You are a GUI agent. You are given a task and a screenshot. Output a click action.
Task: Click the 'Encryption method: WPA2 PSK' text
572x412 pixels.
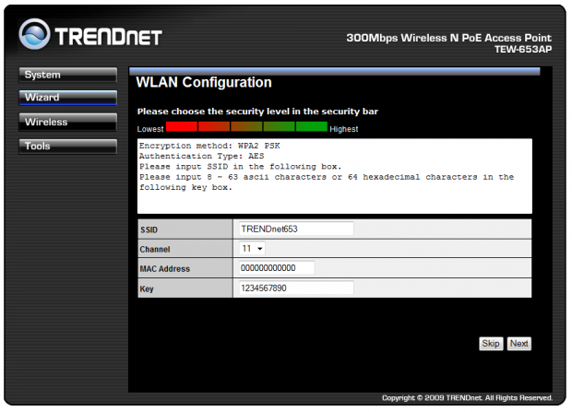click(x=209, y=146)
